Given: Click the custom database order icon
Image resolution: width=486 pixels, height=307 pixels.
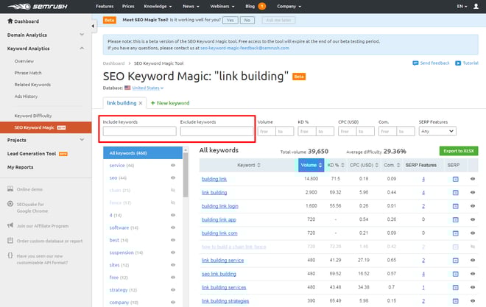Looking at the screenshot, I should tap(10, 241).
